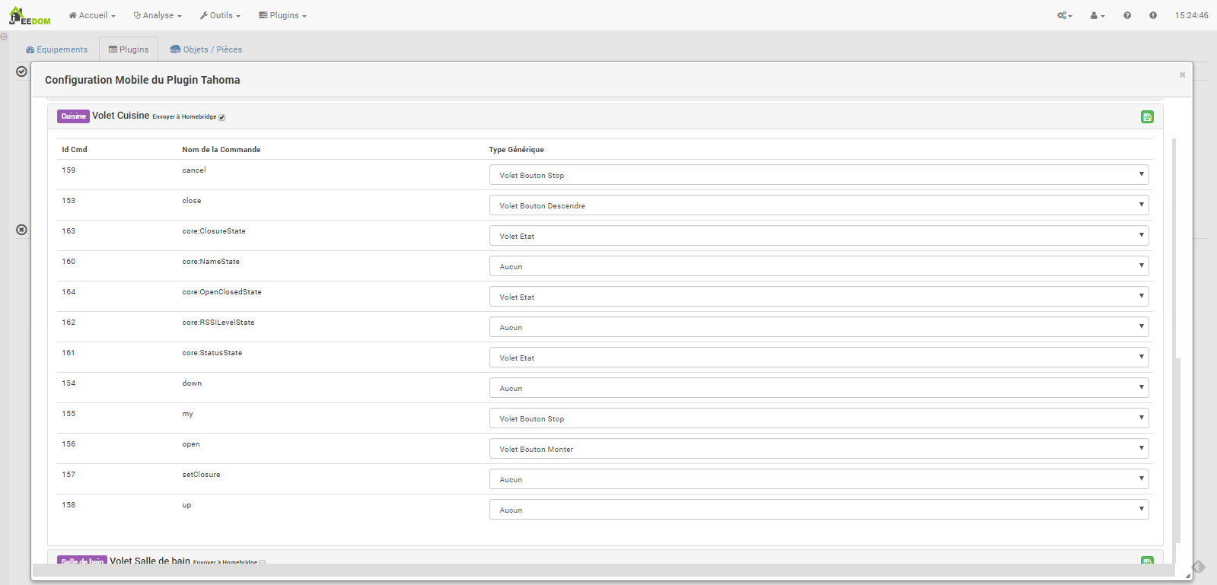Screen dimensions: 1217x585
Task: Open the Plugins top menu
Action: [282, 15]
